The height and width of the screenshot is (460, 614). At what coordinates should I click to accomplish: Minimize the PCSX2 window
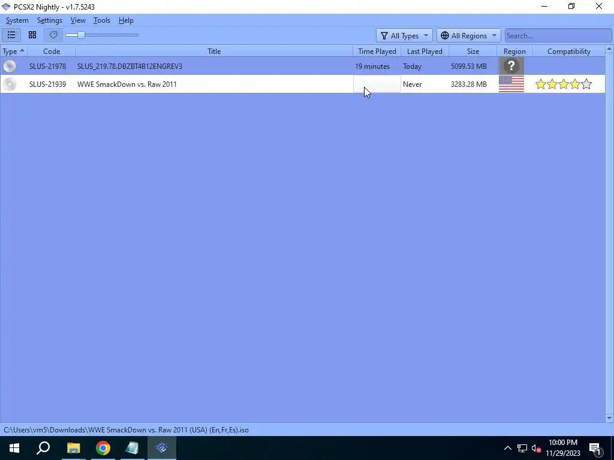[544, 6]
